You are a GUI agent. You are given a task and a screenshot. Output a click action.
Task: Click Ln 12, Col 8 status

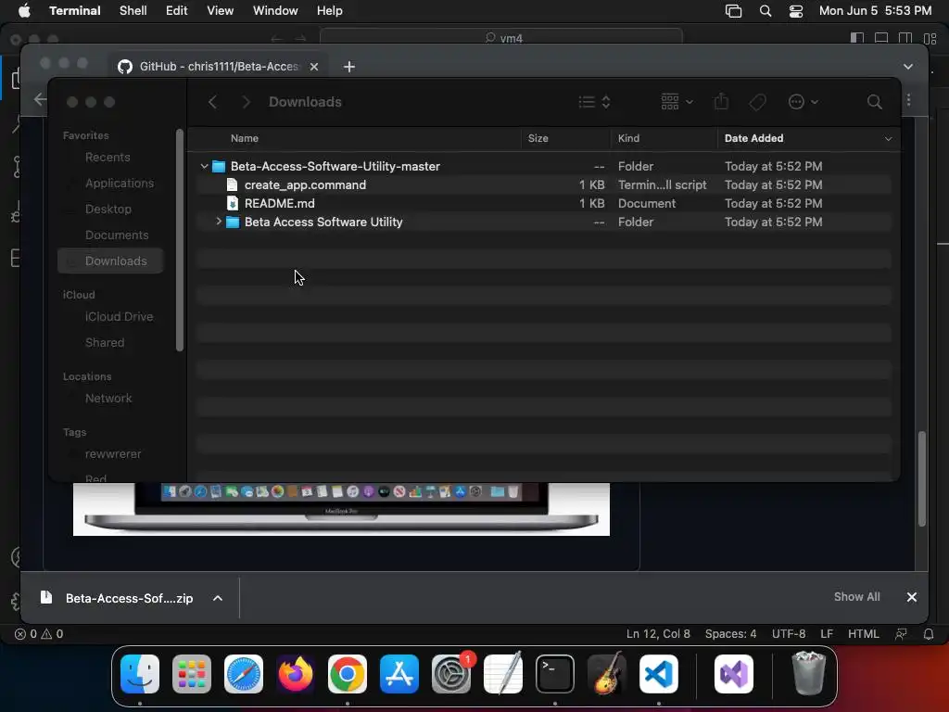click(658, 634)
